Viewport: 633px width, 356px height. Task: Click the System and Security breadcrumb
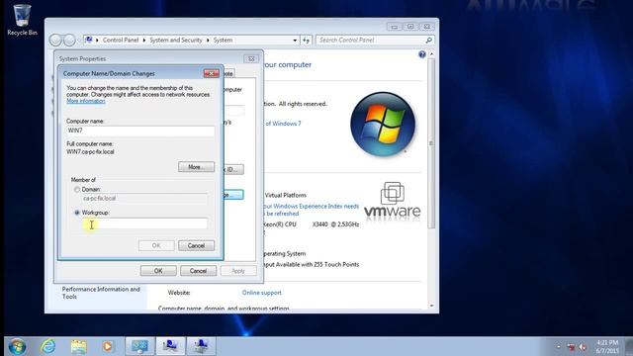176,40
